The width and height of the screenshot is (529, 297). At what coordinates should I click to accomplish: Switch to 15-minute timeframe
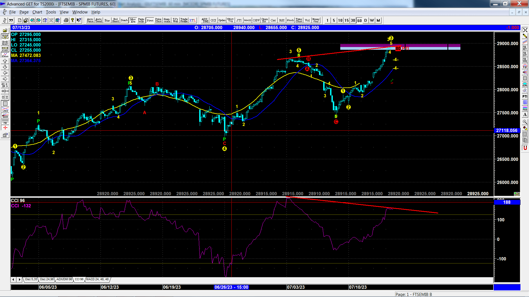click(347, 20)
